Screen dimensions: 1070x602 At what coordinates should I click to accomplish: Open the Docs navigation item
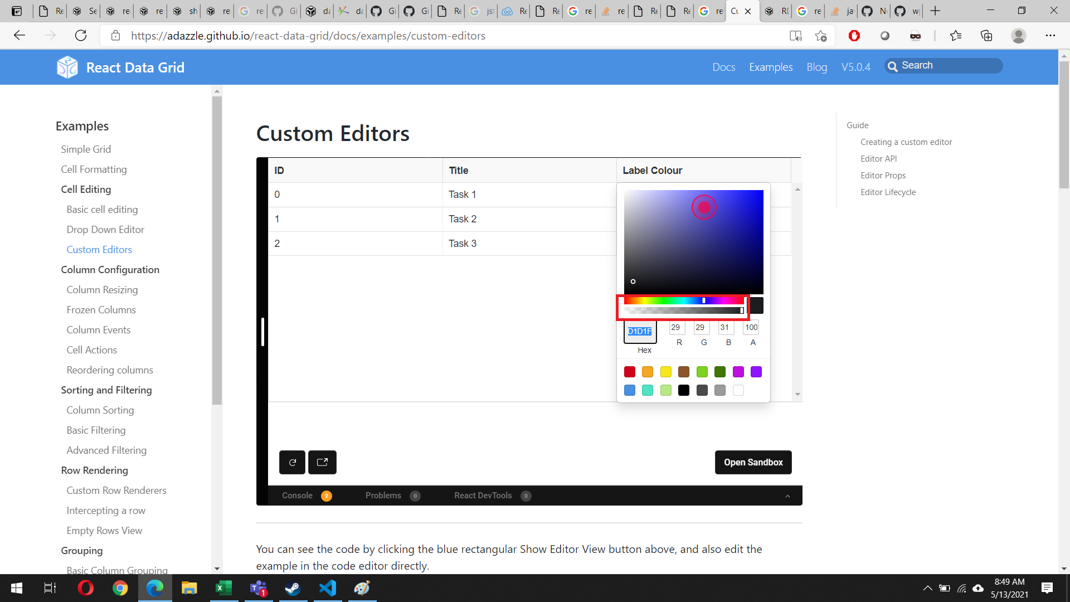coord(723,67)
